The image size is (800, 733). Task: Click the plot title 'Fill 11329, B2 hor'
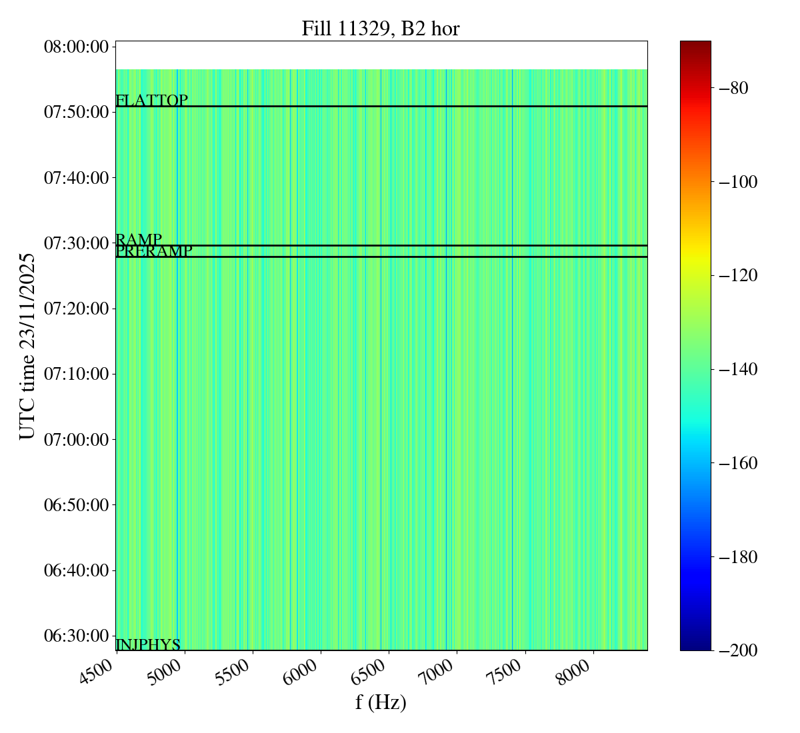[x=380, y=29]
